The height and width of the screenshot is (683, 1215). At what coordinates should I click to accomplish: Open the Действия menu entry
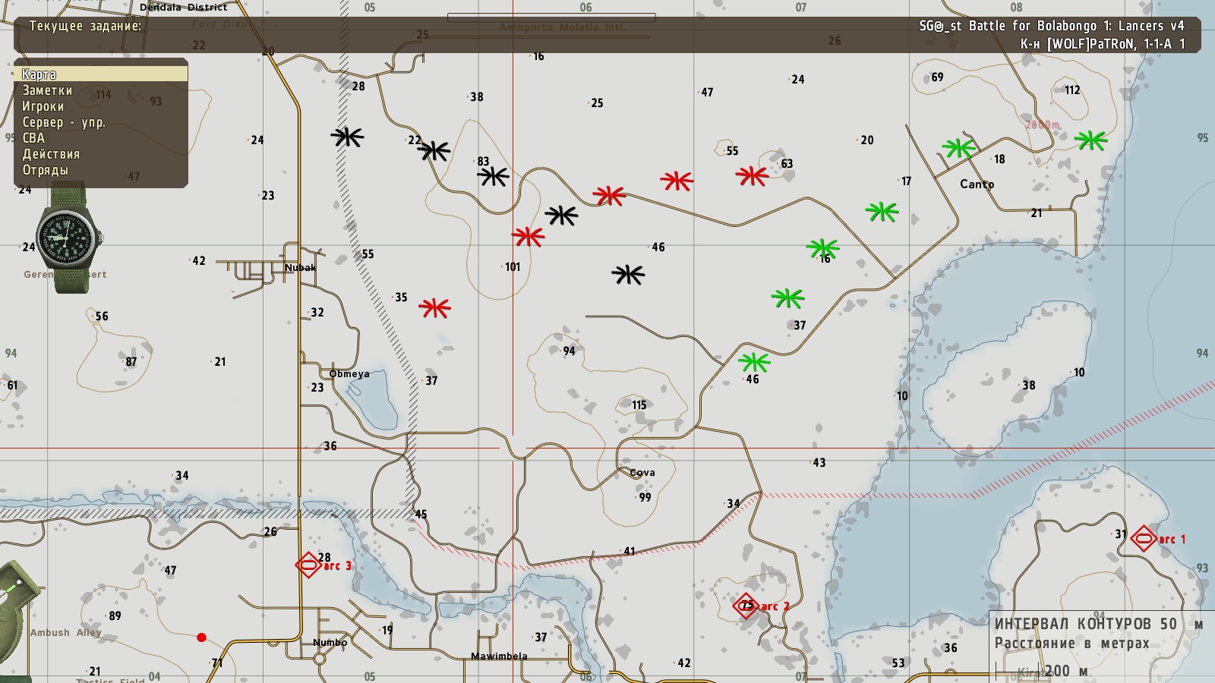pyautogui.click(x=51, y=154)
